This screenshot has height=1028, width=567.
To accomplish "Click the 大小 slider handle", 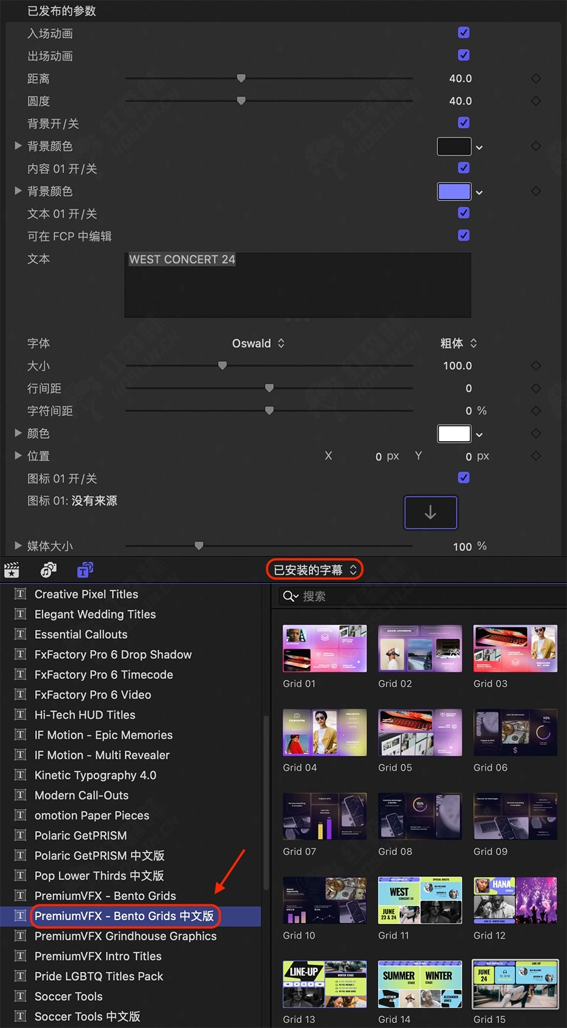I will (222, 365).
